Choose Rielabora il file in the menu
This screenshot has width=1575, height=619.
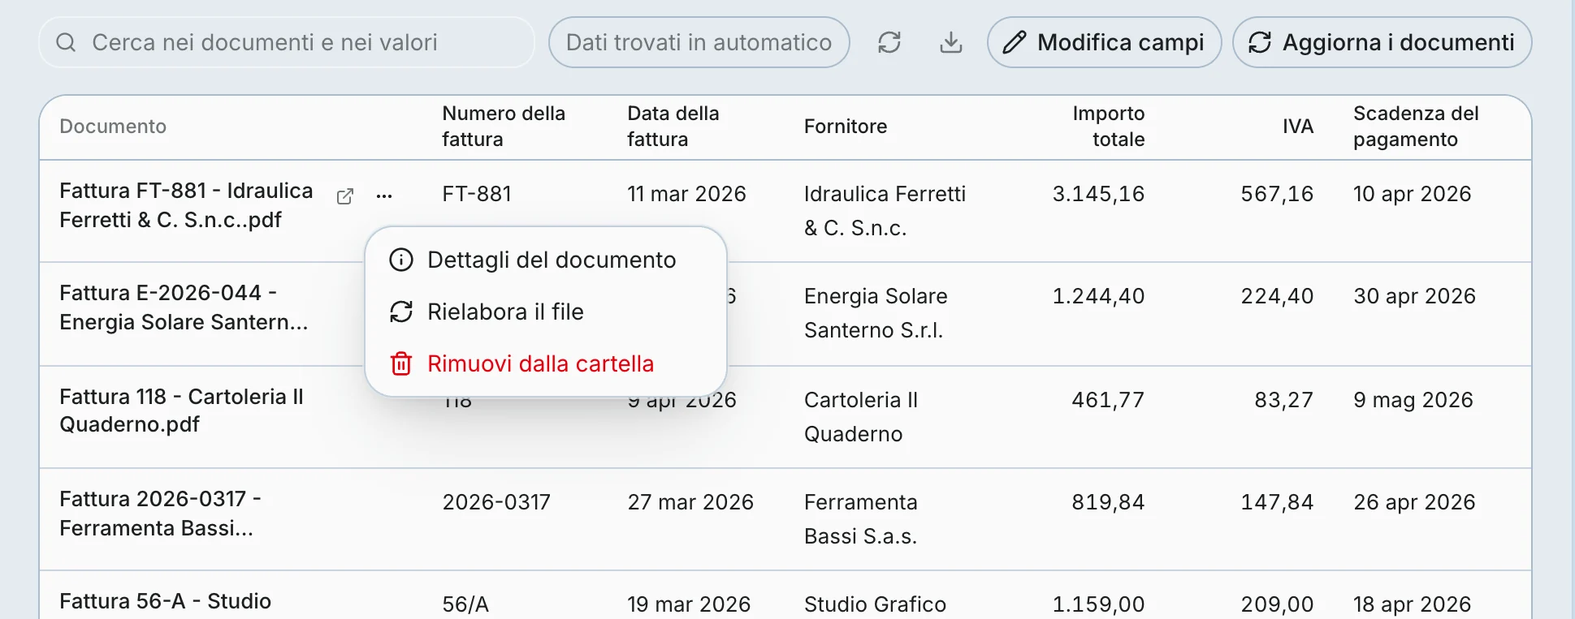pyautogui.click(x=546, y=312)
